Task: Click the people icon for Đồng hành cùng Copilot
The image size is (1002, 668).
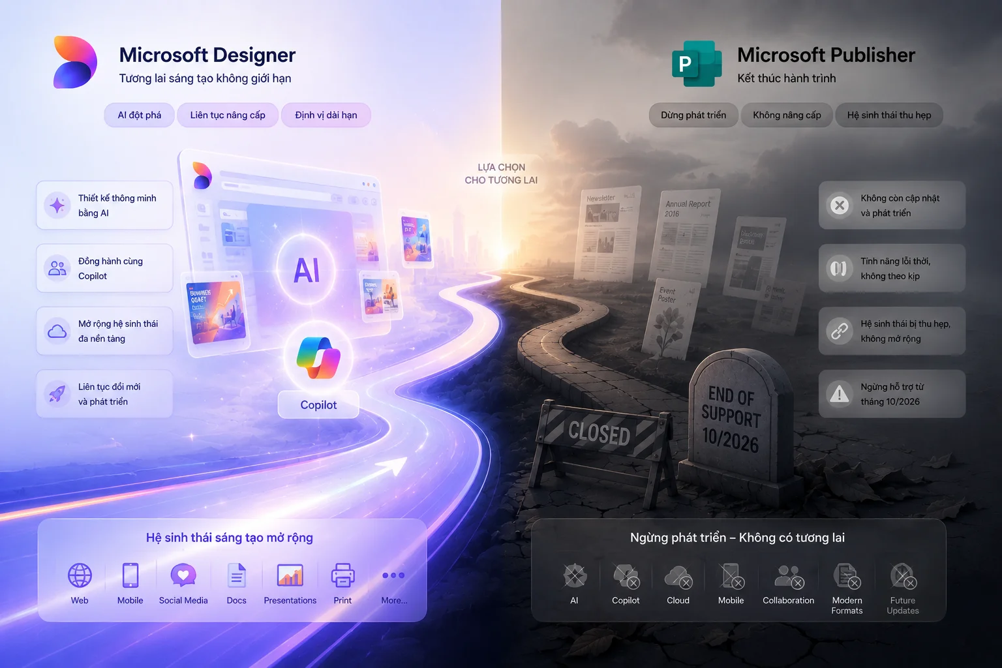Action: tap(57, 267)
